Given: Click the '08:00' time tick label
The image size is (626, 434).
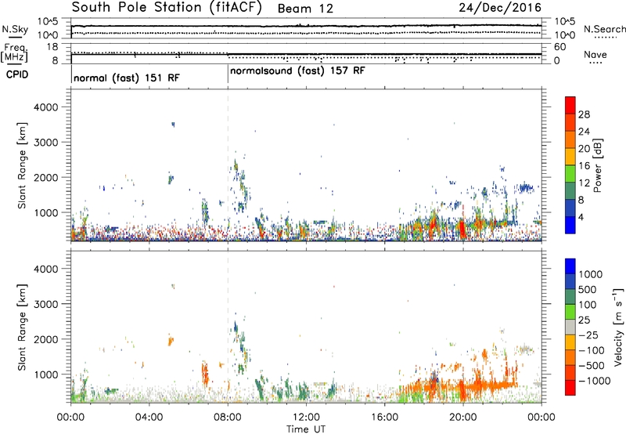Looking at the screenshot, I should 228,418.
